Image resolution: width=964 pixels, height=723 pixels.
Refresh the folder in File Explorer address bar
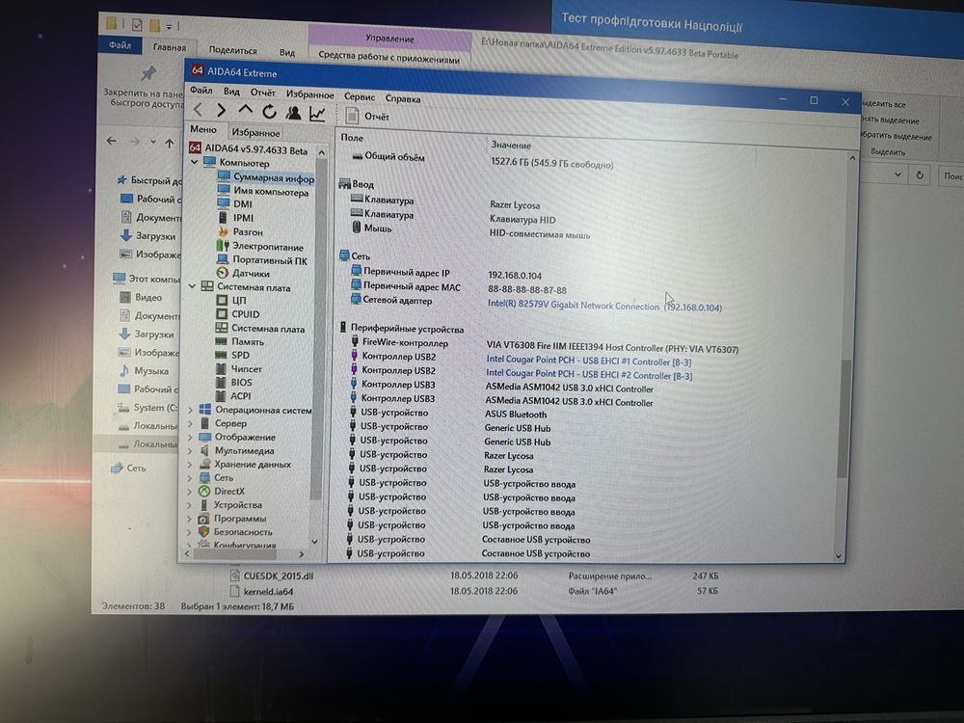click(x=919, y=175)
